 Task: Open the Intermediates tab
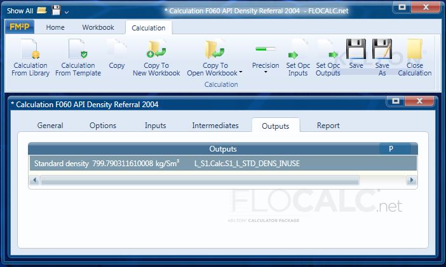point(215,126)
